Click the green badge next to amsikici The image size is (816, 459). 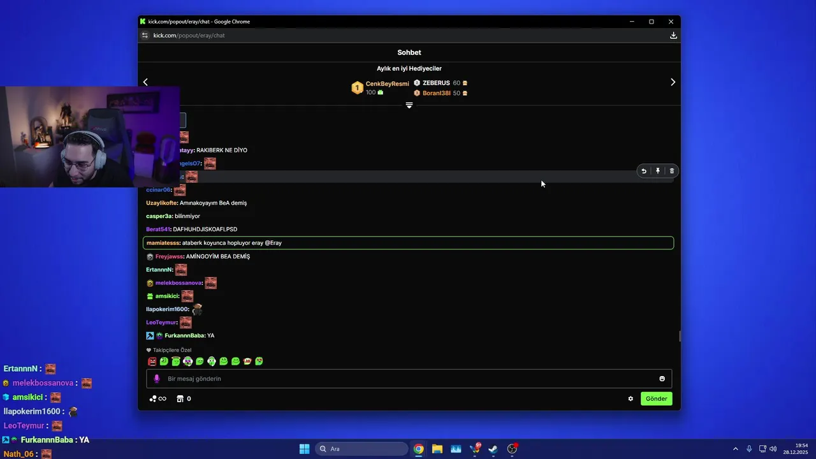pyautogui.click(x=150, y=296)
